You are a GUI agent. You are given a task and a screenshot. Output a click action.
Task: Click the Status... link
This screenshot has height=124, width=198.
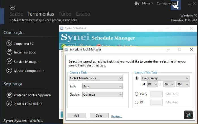[117, 117]
